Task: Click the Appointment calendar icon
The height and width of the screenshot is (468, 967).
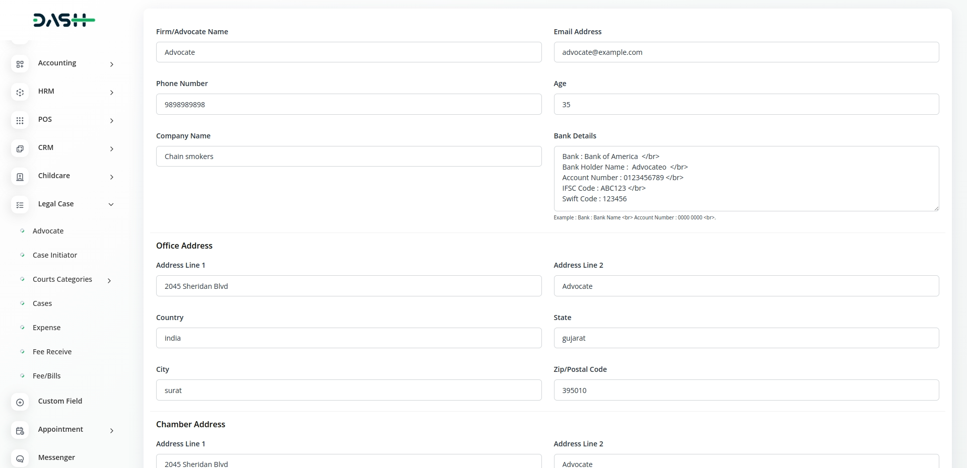Action: tap(20, 431)
